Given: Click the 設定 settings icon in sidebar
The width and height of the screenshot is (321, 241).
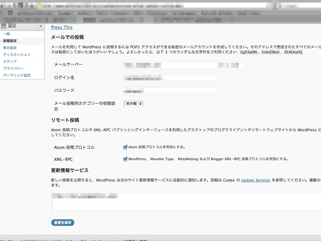Looking at the screenshot, I should (x=4, y=26).
